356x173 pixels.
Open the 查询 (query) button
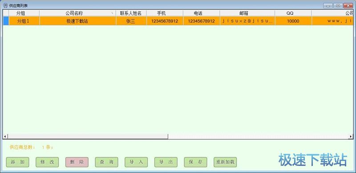106,162
